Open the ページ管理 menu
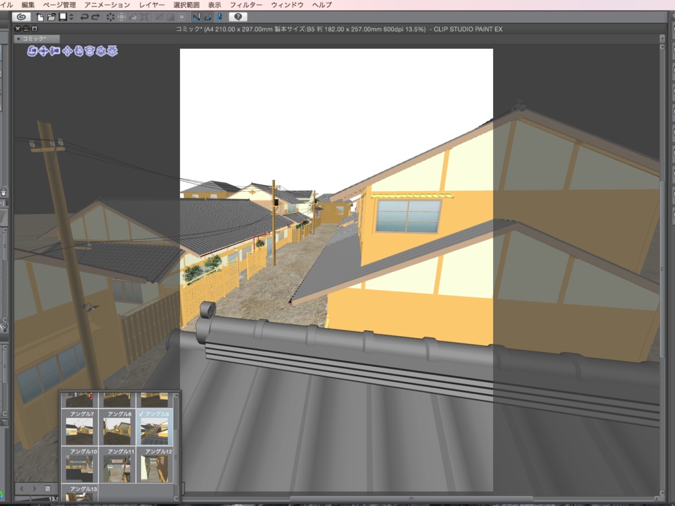Viewport: 675px width, 506px height. point(59,5)
